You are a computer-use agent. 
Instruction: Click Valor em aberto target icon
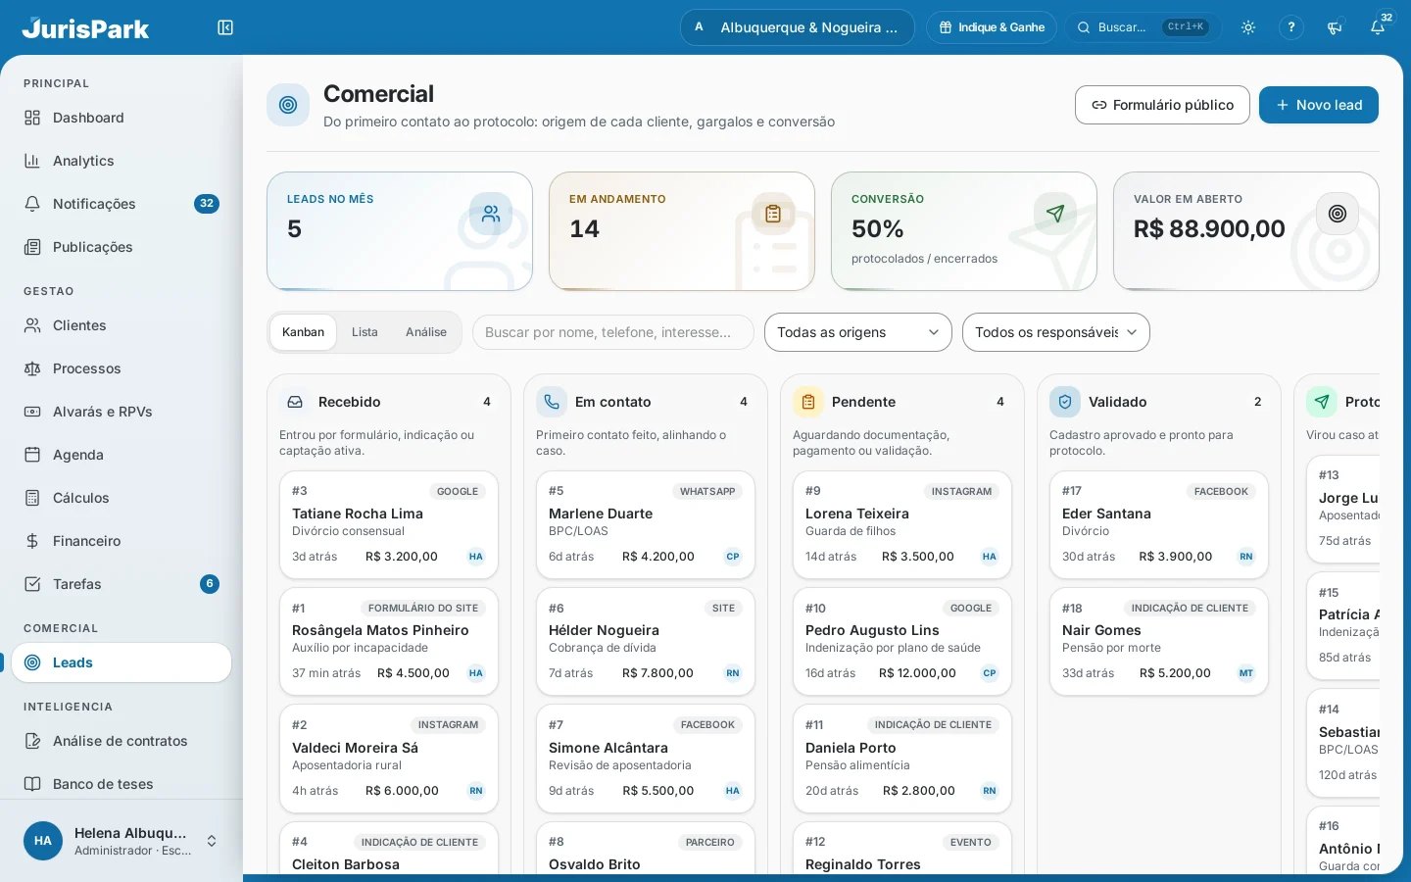coord(1338,214)
